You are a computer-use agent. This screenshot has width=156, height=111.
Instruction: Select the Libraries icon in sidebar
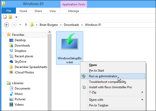[9, 83]
